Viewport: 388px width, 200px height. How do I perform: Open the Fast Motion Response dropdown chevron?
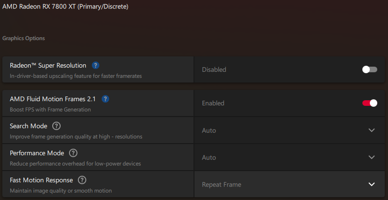(371, 184)
